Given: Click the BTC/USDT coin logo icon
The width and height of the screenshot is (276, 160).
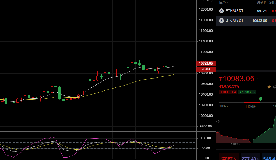Looking at the screenshot, I should click(222, 21).
